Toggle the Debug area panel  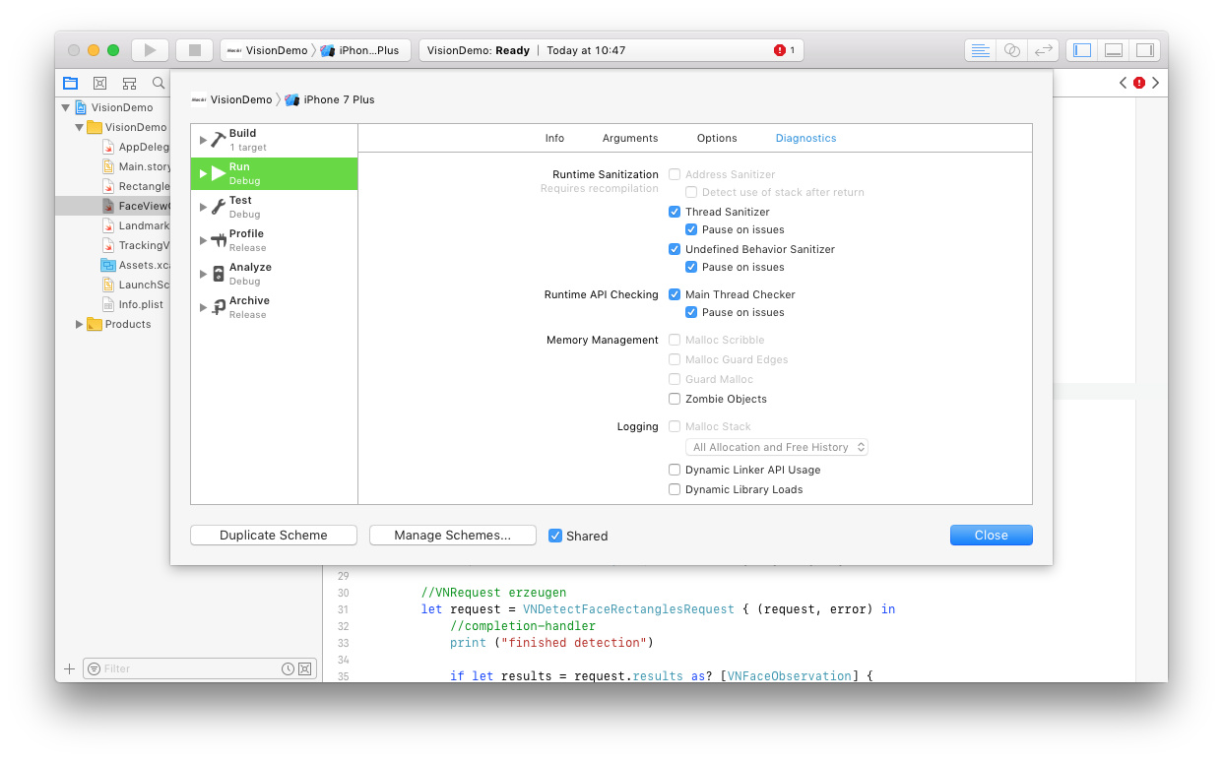pyautogui.click(x=1114, y=50)
